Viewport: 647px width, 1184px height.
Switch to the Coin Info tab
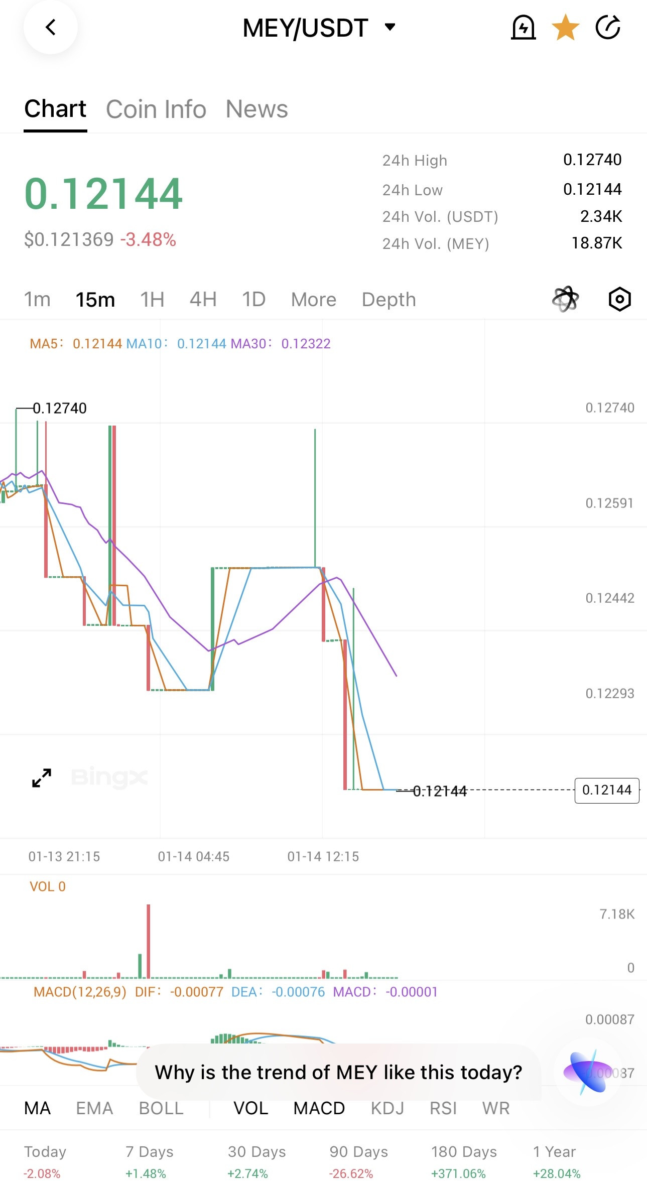click(156, 109)
